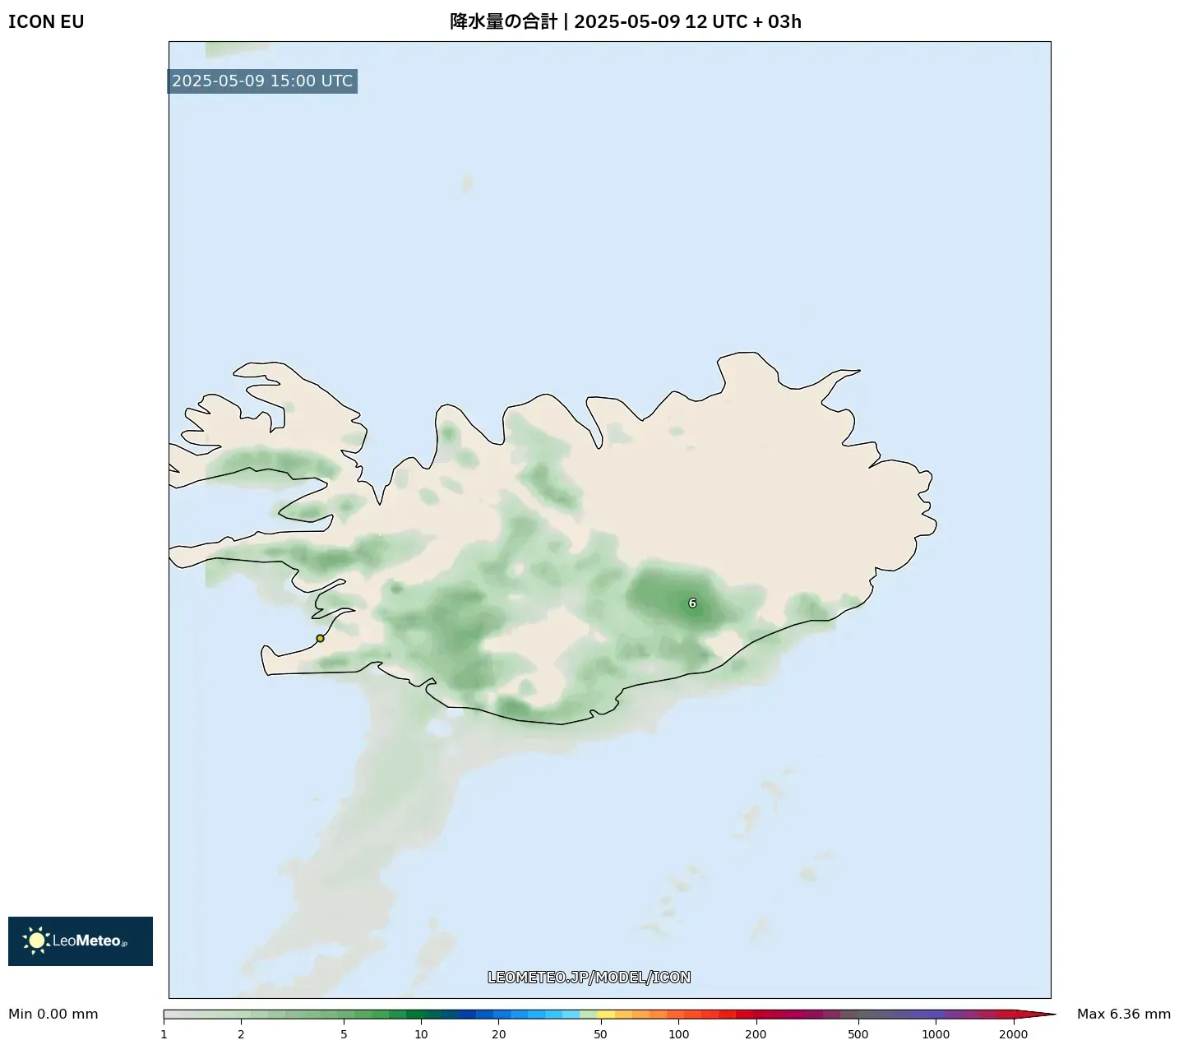This screenshot has width=1179, height=1040.
Task: Click the colorbar tick label '200'
Action: (756, 1034)
